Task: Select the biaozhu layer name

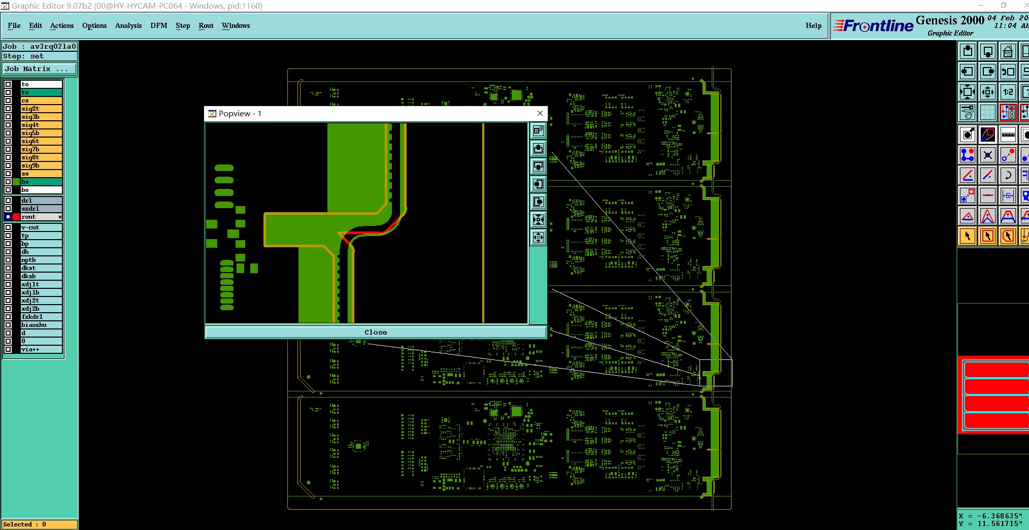Action: point(41,325)
